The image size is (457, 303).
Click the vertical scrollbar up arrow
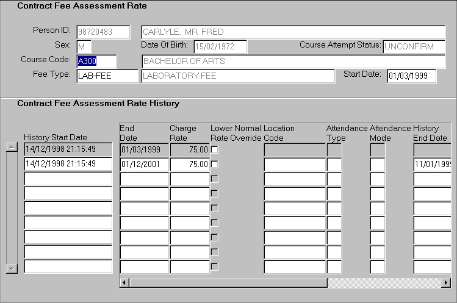pyautogui.click(x=11, y=146)
